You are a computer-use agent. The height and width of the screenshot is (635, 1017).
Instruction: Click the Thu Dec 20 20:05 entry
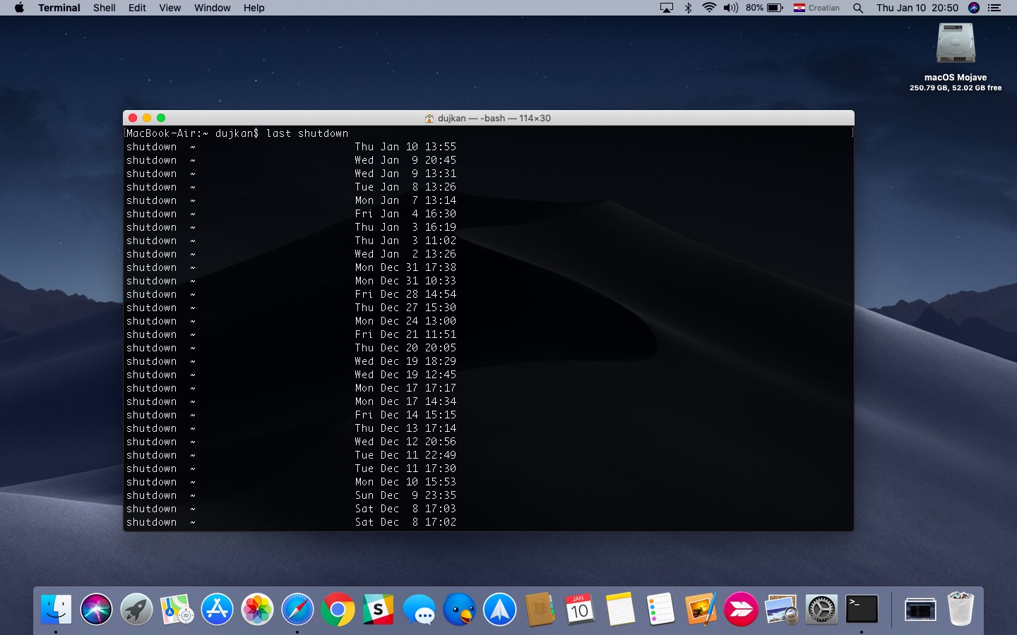click(405, 348)
